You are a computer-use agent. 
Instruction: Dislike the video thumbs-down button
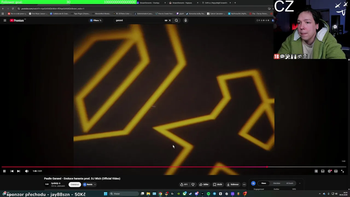[x=193, y=184]
